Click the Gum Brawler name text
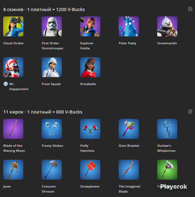 click(x=129, y=145)
